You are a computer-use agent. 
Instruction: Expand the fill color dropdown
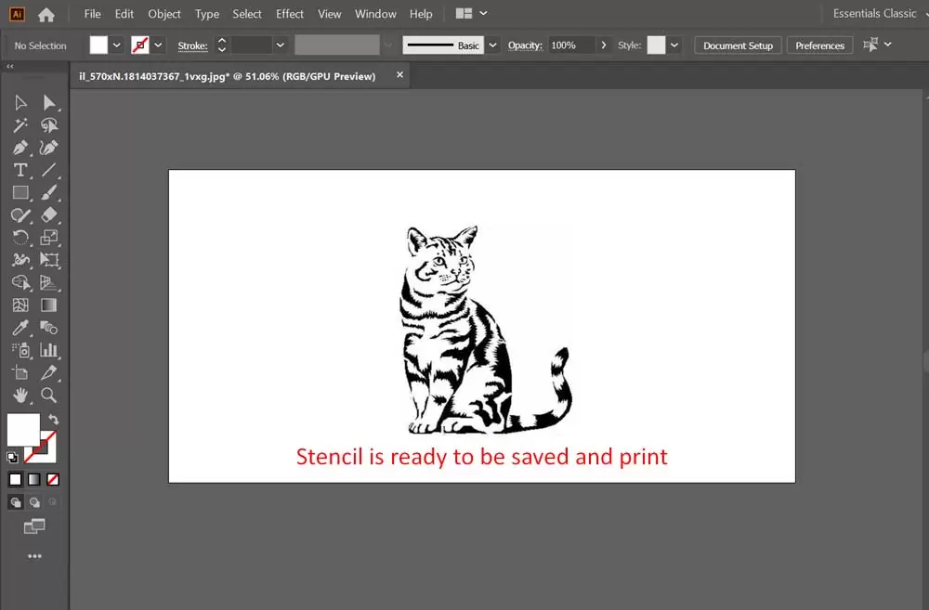coord(117,45)
